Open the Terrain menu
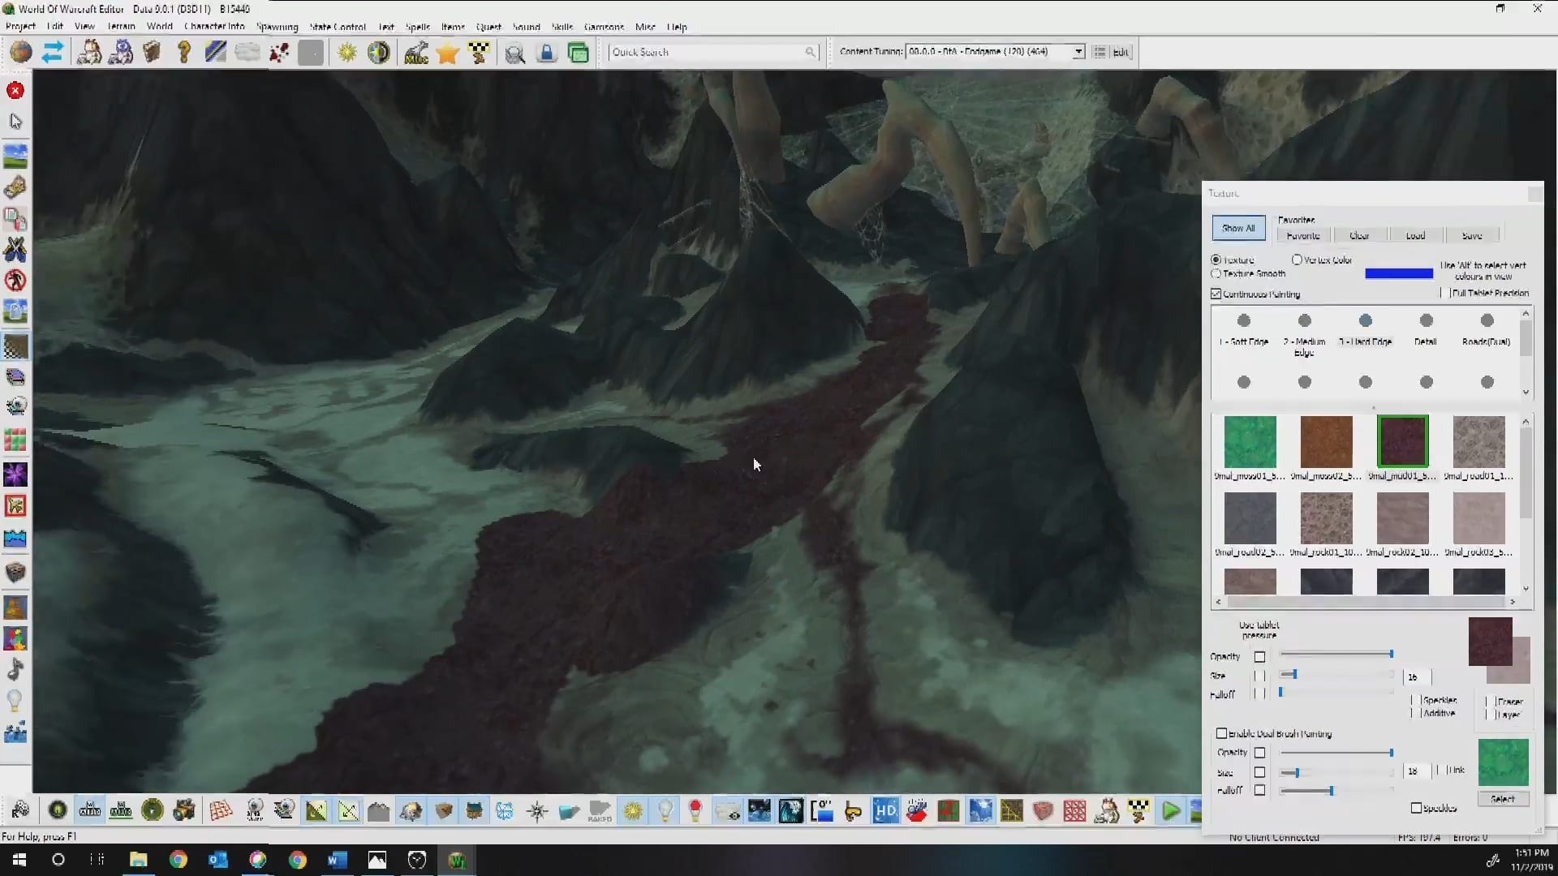Image resolution: width=1558 pixels, height=876 pixels. coord(121,27)
